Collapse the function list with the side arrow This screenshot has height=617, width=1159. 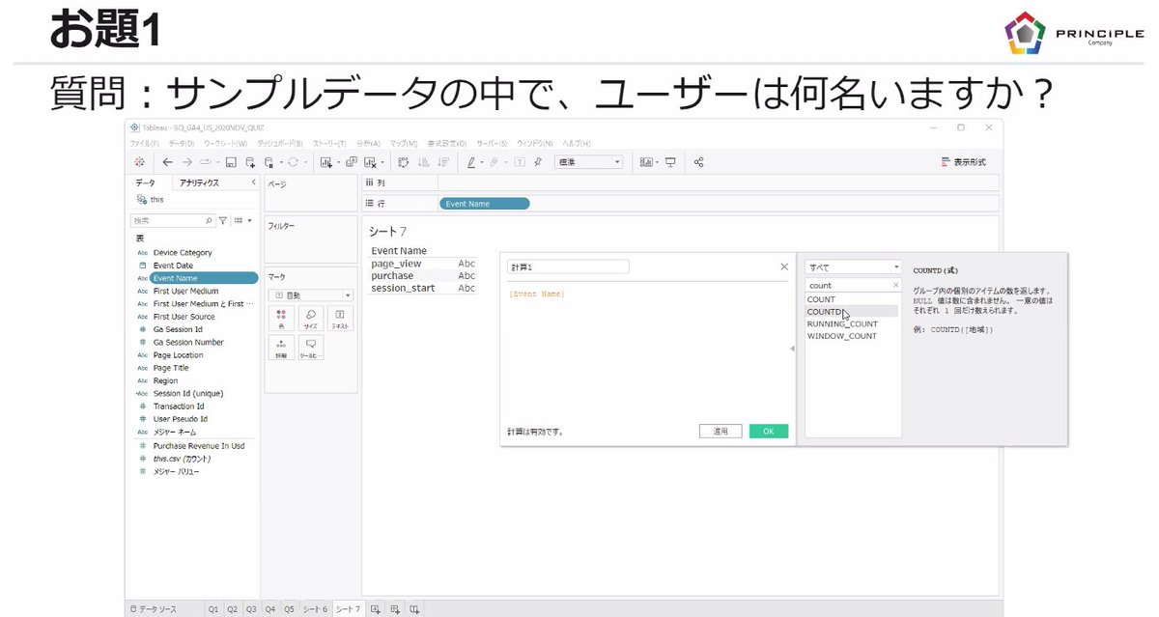click(x=792, y=348)
